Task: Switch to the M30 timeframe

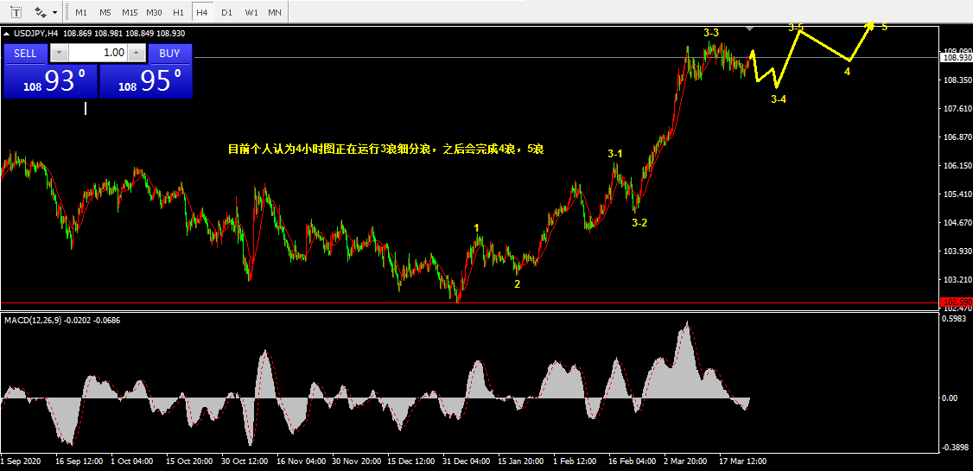Action: click(x=154, y=12)
